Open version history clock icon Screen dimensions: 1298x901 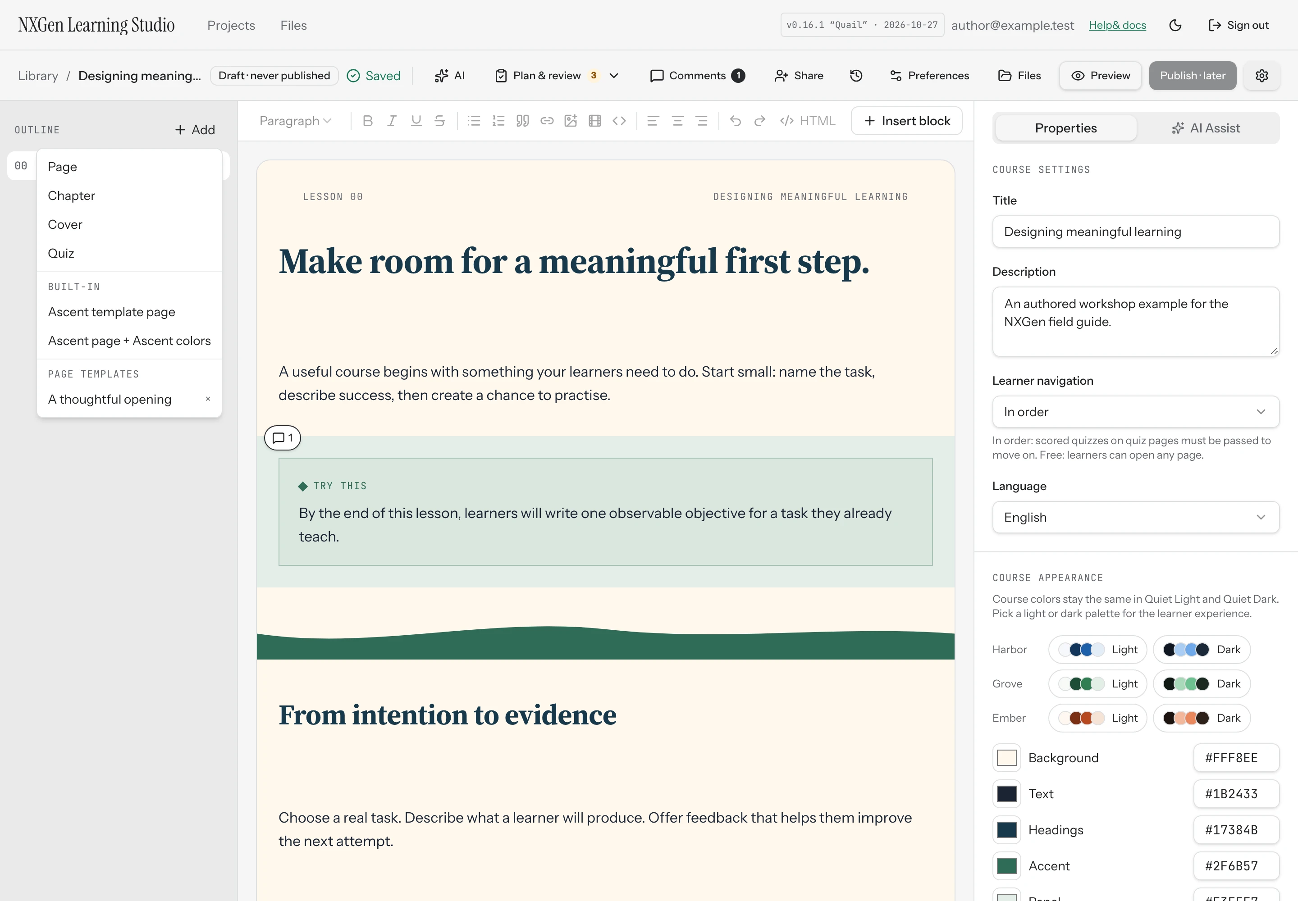(856, 76)
